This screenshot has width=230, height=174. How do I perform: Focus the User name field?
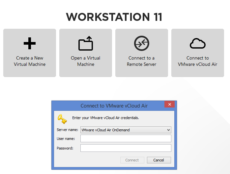tap(126, 139)
